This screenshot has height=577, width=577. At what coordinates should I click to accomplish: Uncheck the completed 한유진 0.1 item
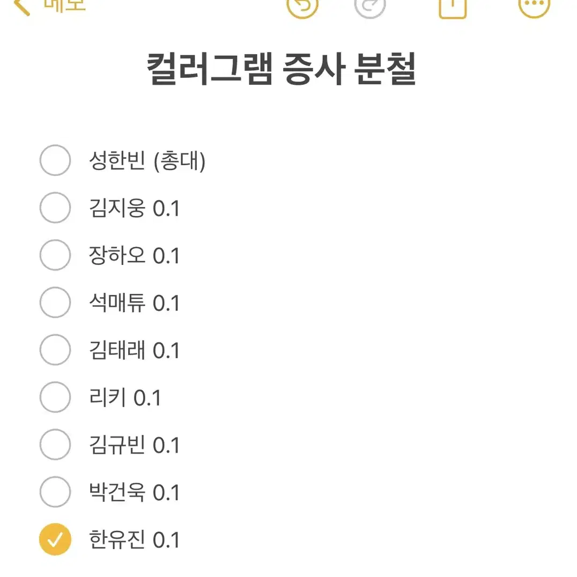[55, 539]
